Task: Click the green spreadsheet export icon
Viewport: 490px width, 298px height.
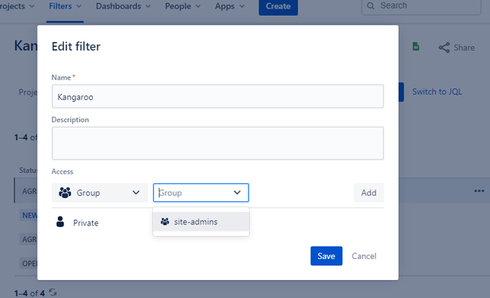Action: tap(416, 47)
